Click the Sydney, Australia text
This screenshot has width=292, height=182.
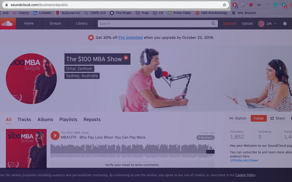click(x=82, y=76)
